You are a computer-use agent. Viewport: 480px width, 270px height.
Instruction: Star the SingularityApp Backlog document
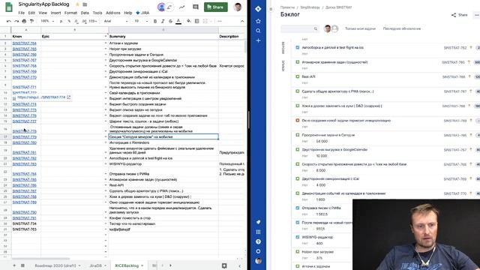point(77,4)
